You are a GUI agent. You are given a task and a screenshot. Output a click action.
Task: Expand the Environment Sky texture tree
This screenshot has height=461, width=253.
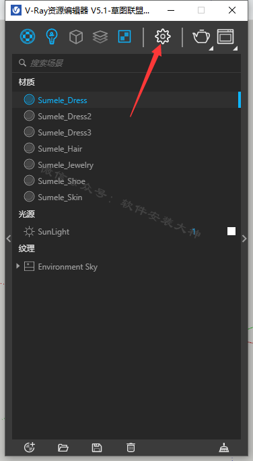18,266
